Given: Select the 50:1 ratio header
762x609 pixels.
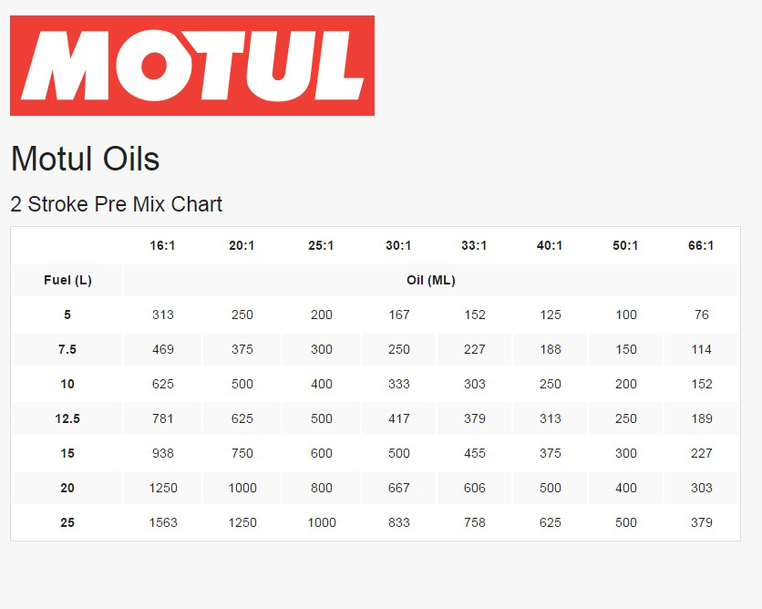Looking at the screenshot, I should click(625, 245).
